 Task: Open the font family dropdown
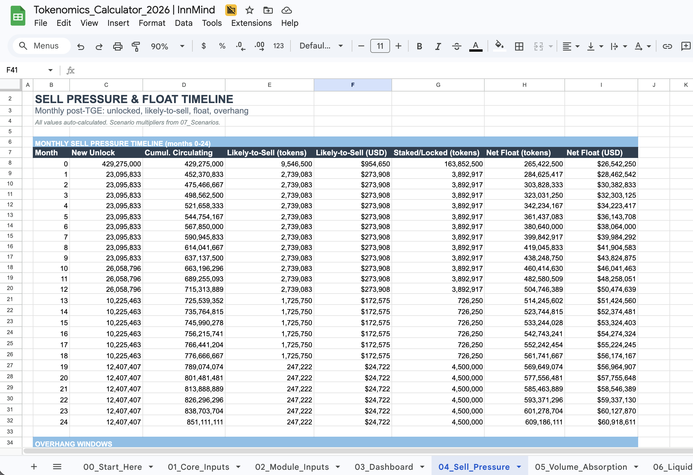320,46
